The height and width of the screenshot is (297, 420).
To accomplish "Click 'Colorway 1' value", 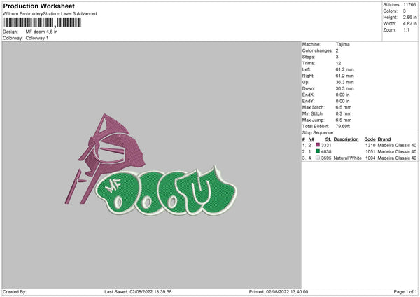I will click(37, 38).
